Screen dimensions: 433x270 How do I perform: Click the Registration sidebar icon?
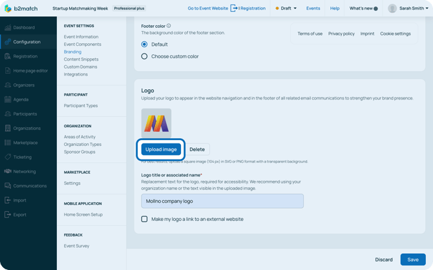8,56
